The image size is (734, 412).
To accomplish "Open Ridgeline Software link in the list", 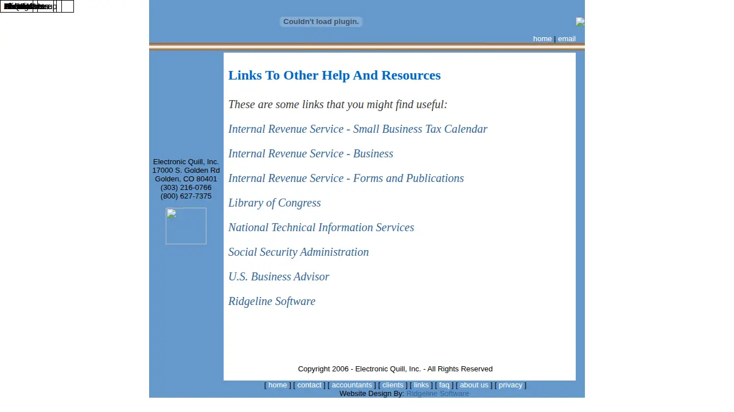I will (x=272, y=302).
